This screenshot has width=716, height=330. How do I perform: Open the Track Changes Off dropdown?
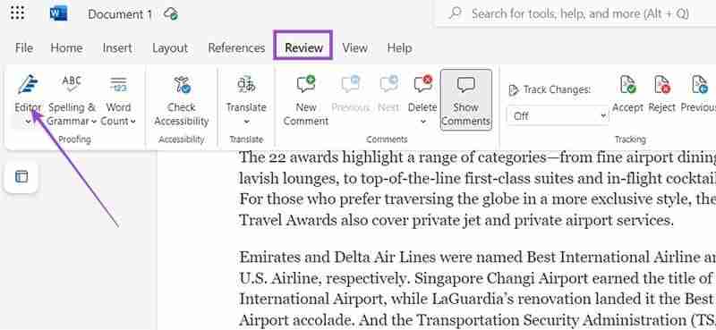[x=558, y=116]
